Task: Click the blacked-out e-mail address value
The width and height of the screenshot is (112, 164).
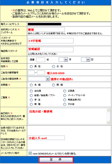Action: tap(45, 24)
